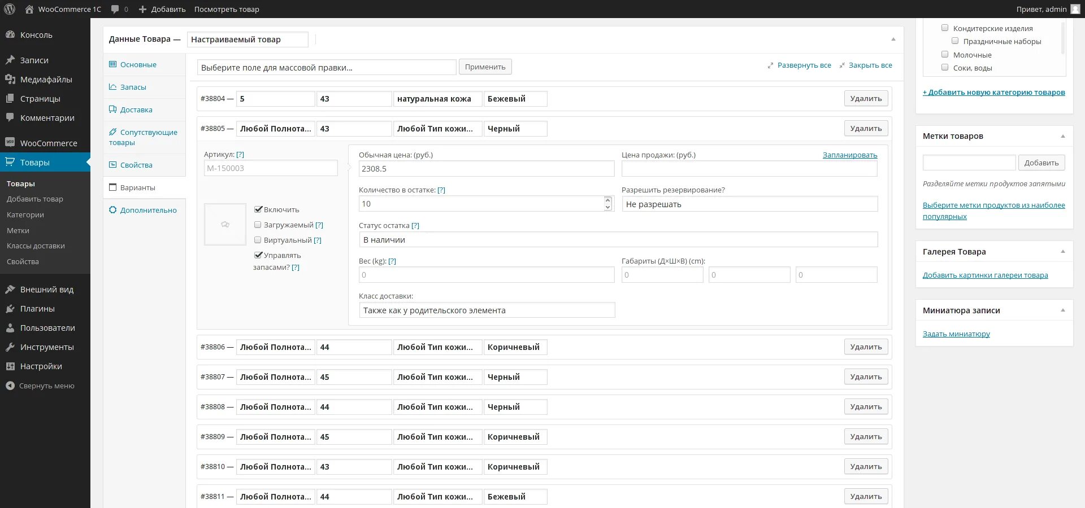Click the Плагины plug icon in sidebar
Image resolution: width=1085 pixels, height=508 pixels.
10,309
